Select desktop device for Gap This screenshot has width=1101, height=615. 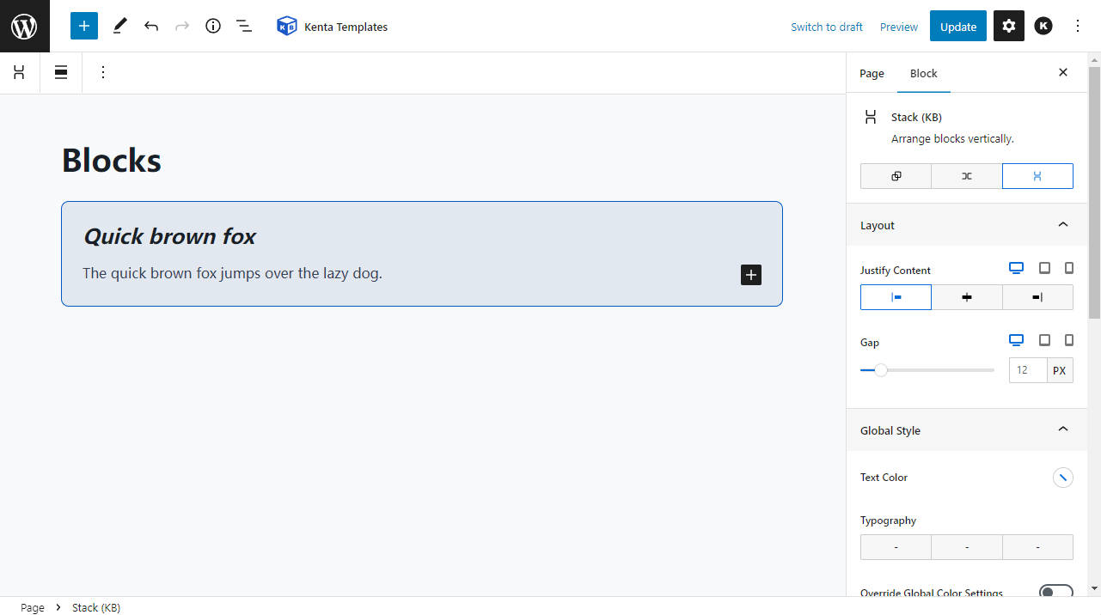point(1016,340)
